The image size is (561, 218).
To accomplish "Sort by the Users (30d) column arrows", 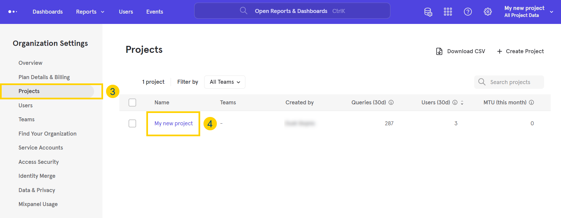I will click(x=462, y=103).
